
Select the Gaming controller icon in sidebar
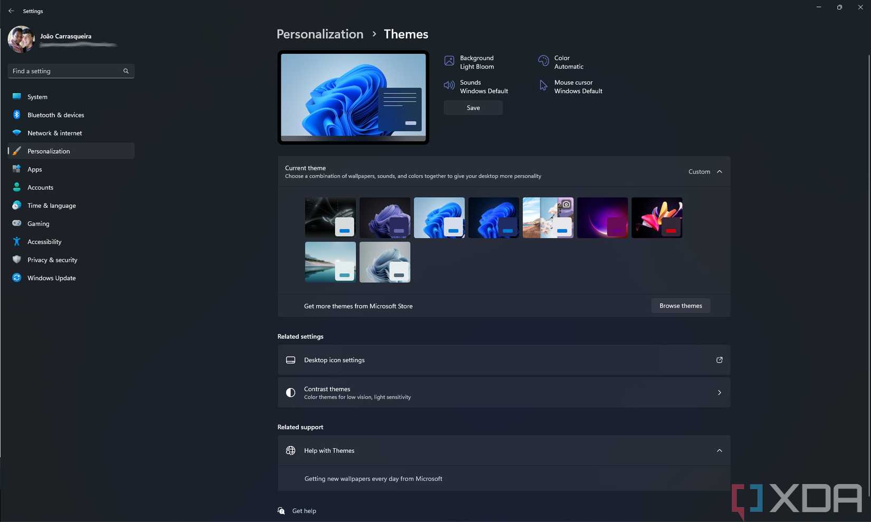pyautogui.click(x=17, y=223)
